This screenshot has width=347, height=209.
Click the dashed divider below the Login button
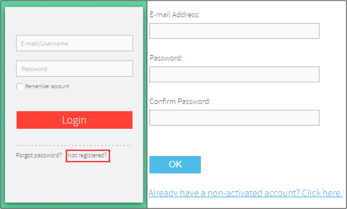click(x=74, y=146)
